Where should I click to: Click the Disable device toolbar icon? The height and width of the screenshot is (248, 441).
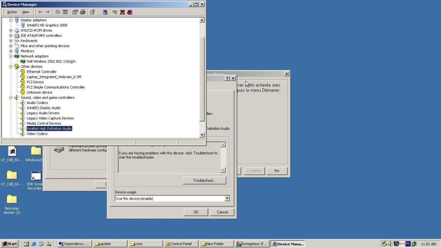click(x=130, y=12)
